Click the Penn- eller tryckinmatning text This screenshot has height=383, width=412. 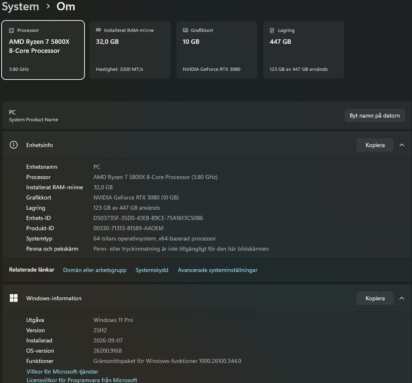181,249
